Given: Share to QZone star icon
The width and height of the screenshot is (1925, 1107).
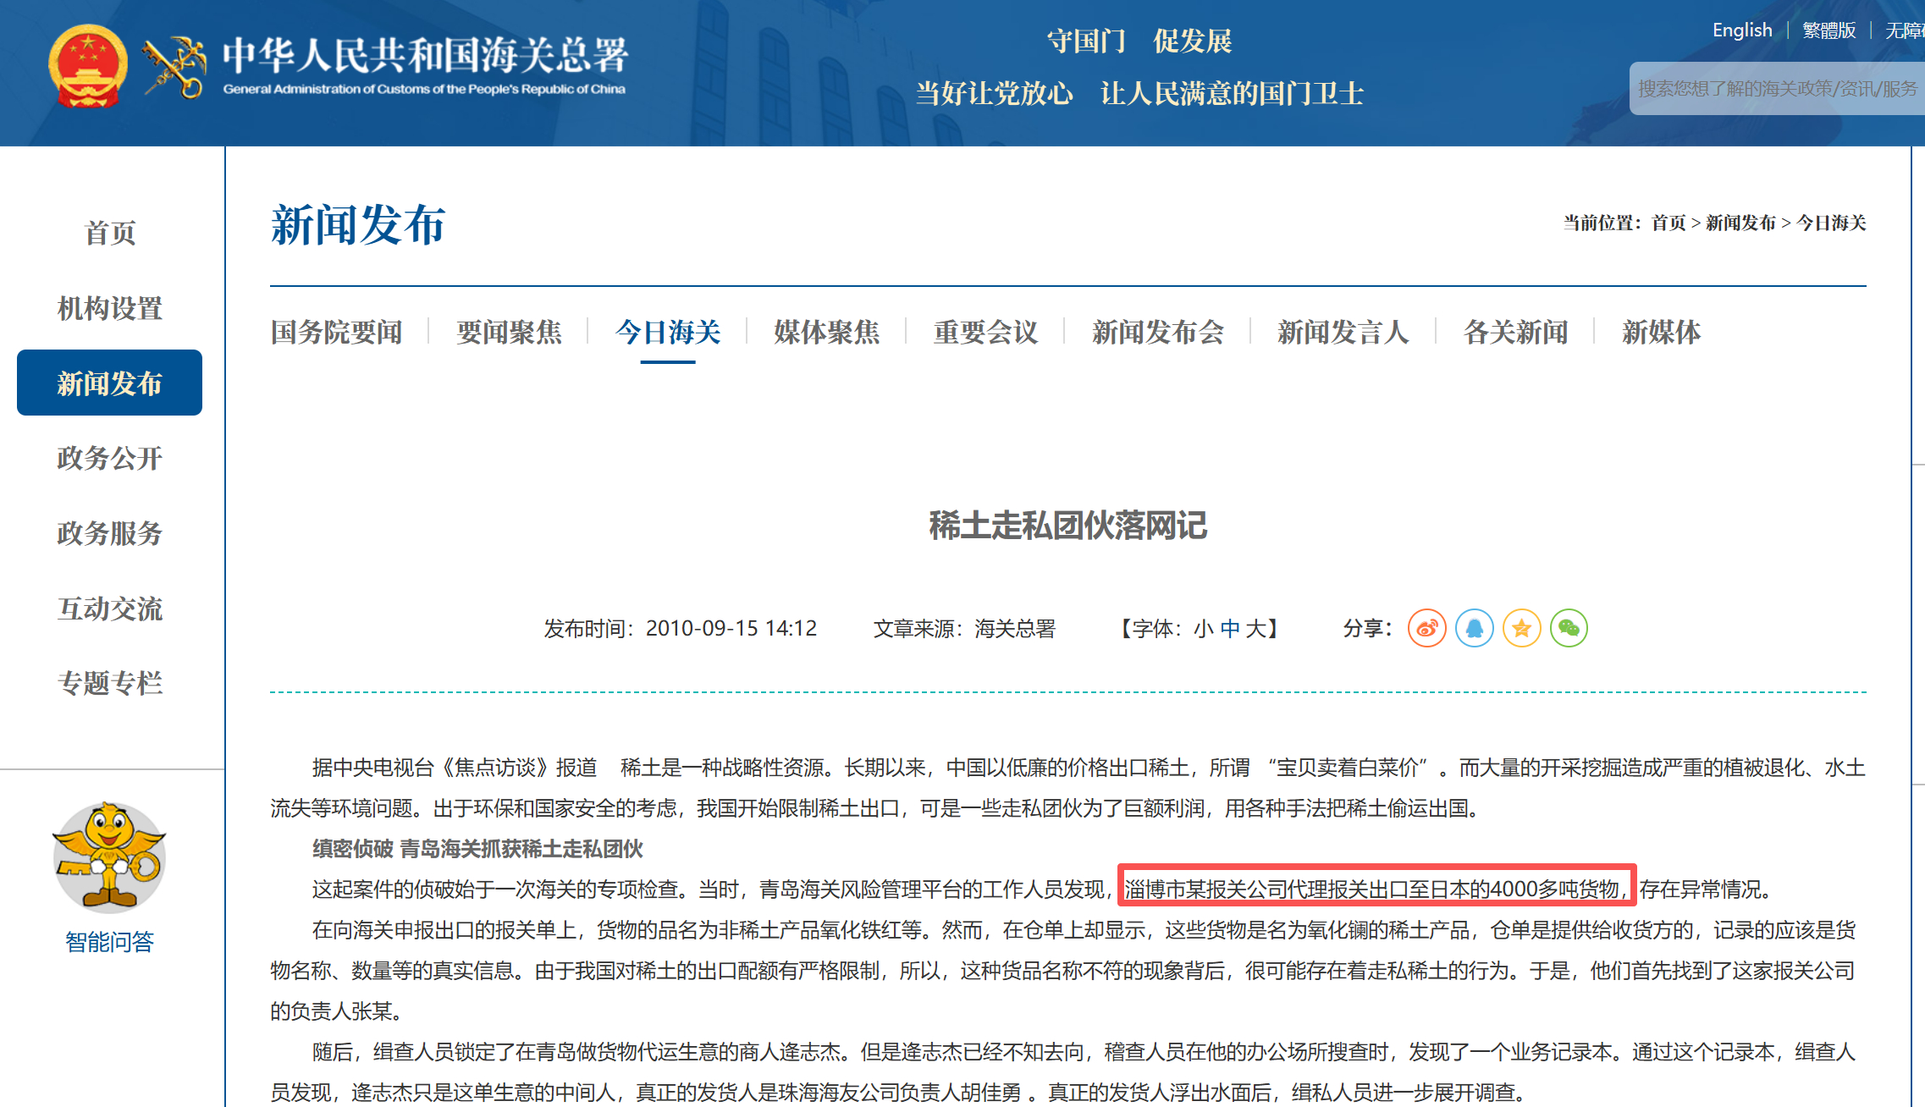Looking at the screenshot, I should (x=1521, y=628).
